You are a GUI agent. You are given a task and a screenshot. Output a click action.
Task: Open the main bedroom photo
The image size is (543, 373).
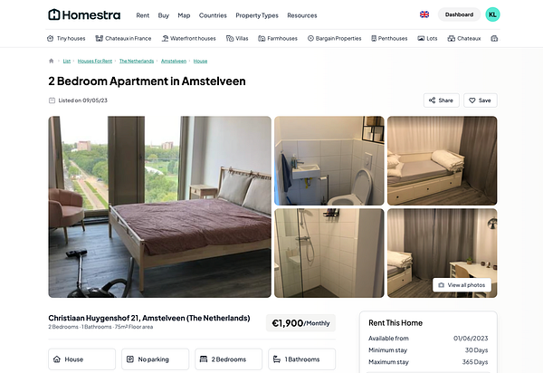[x=159, y=206]
